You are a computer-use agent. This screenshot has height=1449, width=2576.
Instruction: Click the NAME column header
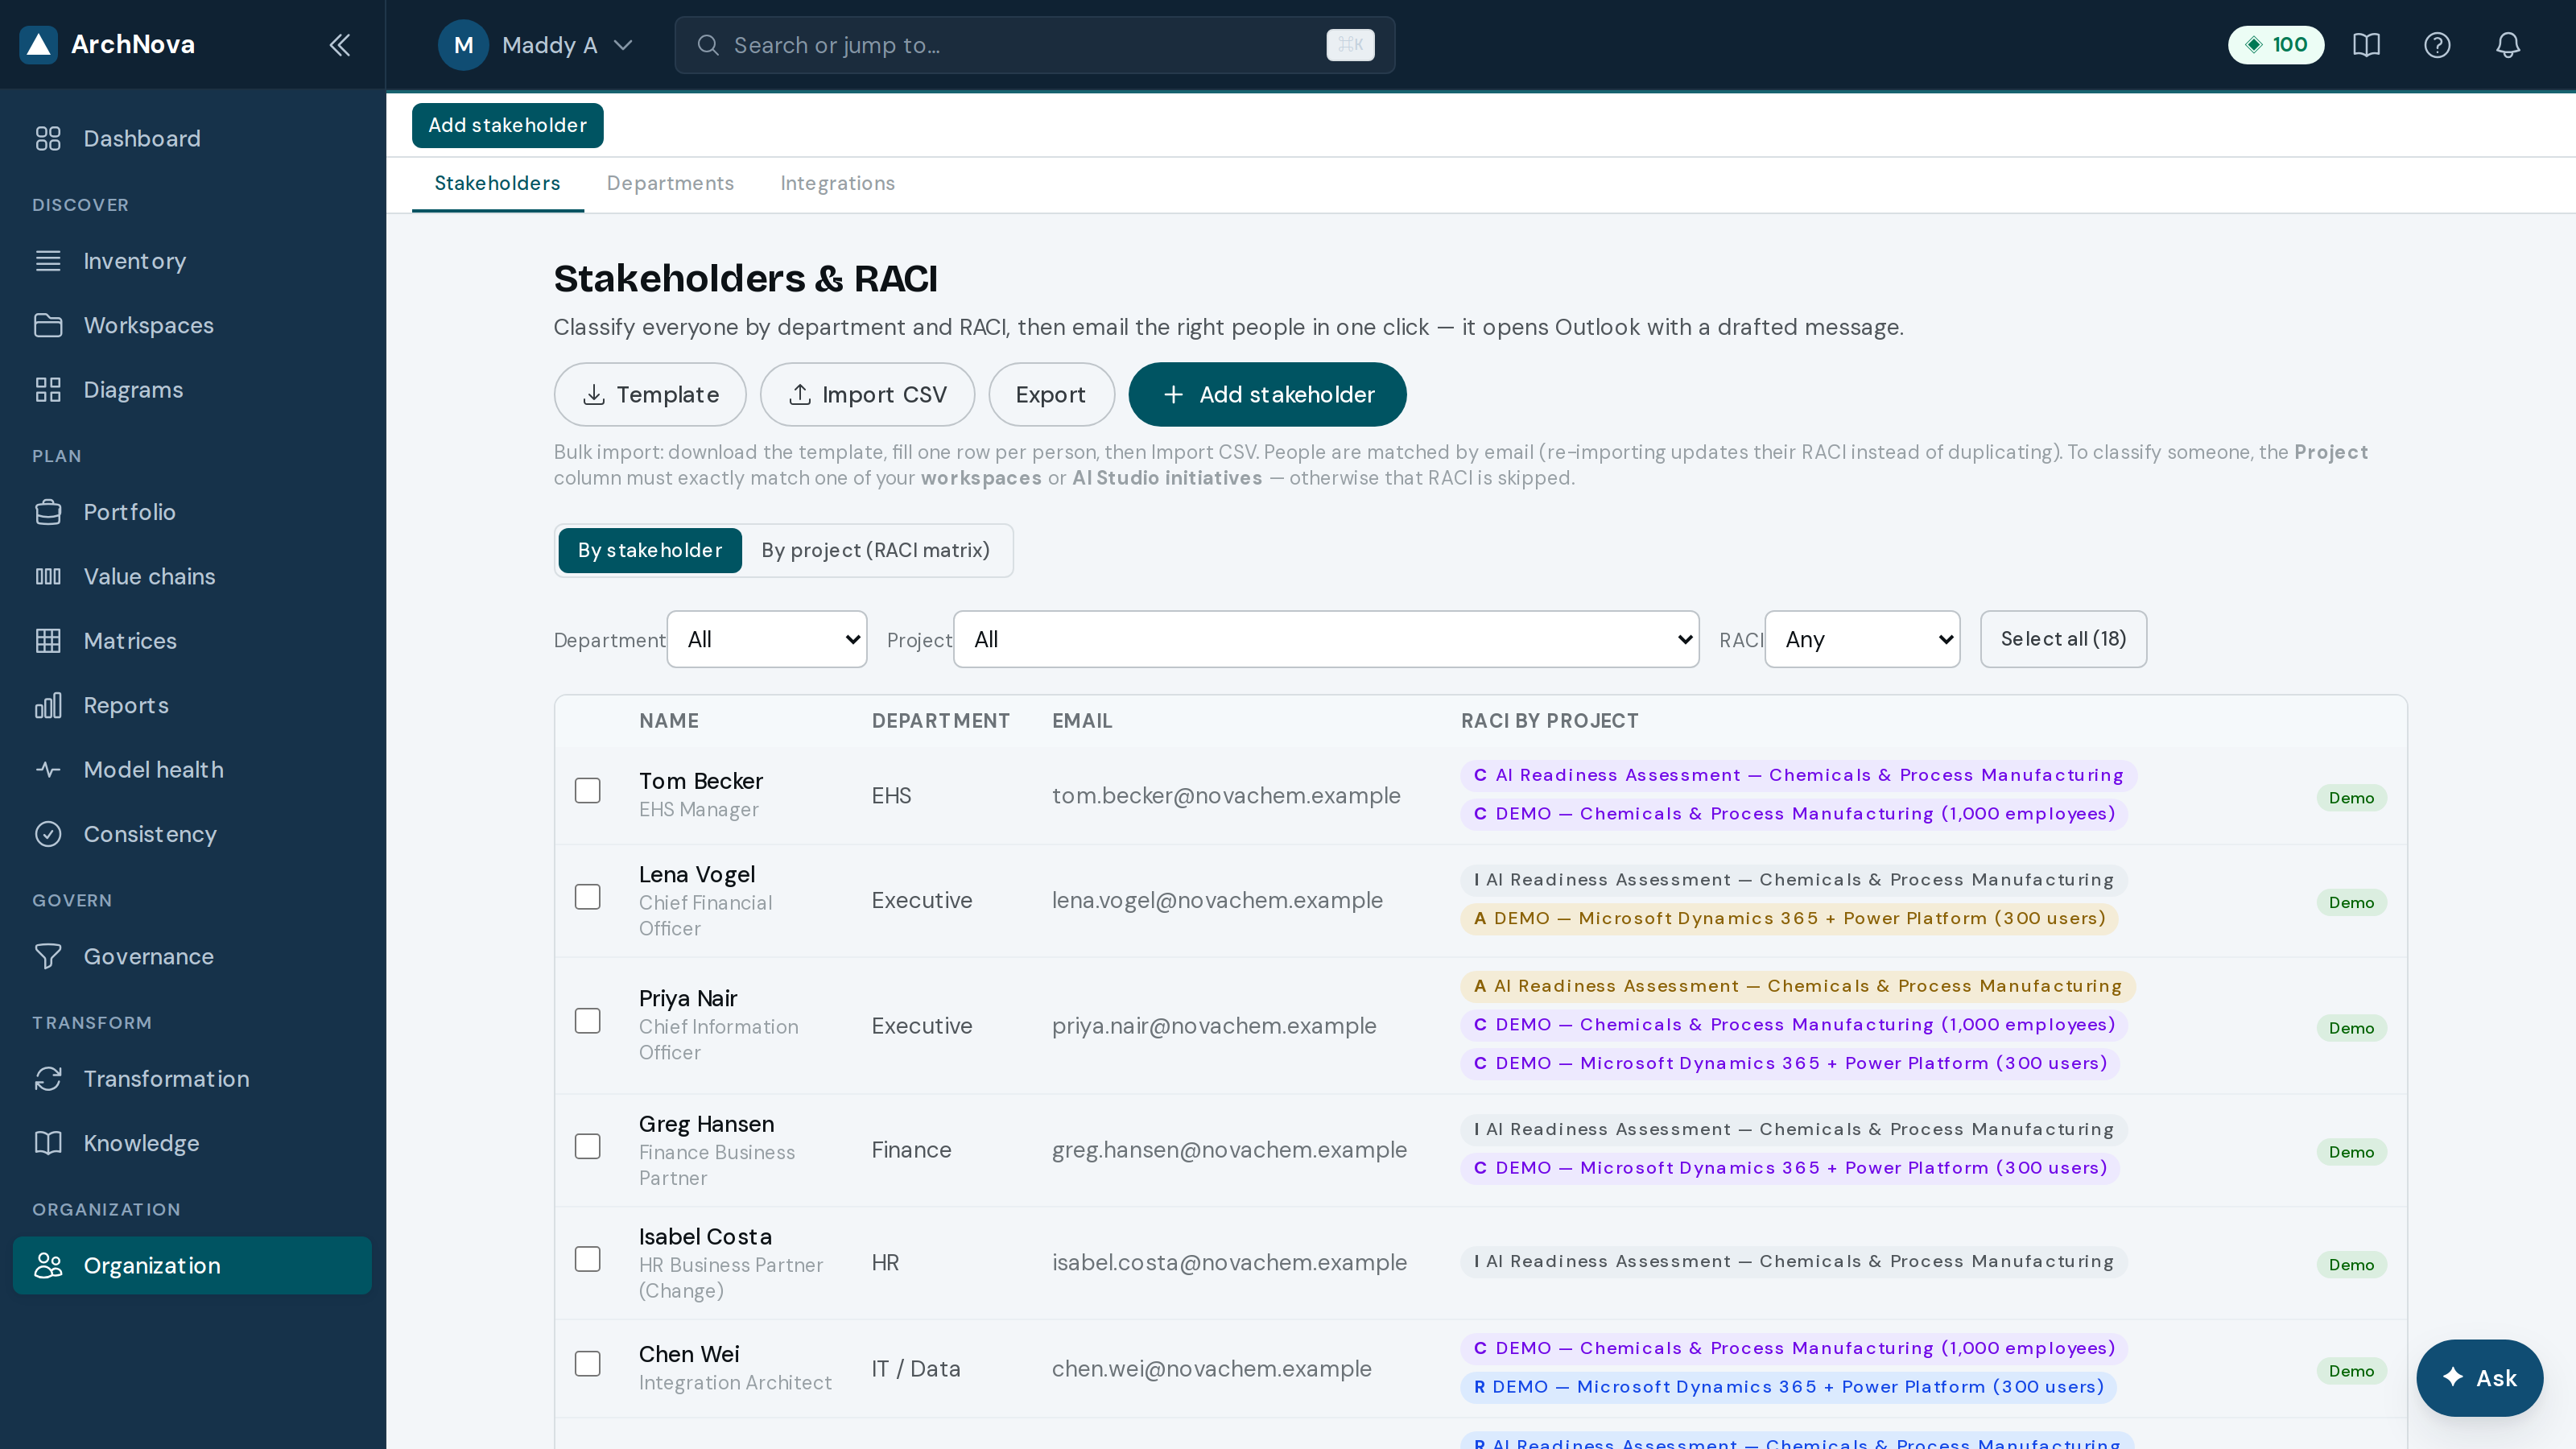[669, 721]
